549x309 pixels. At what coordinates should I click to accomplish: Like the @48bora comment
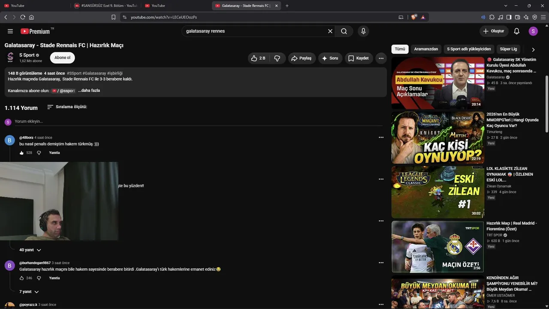click(x=21, y=153)
